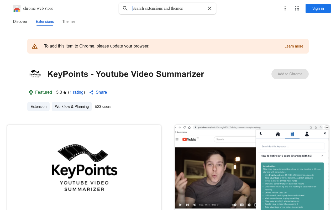
Task: Click the YouTube logo in screenshot
Action: click(x=189, y=139)
